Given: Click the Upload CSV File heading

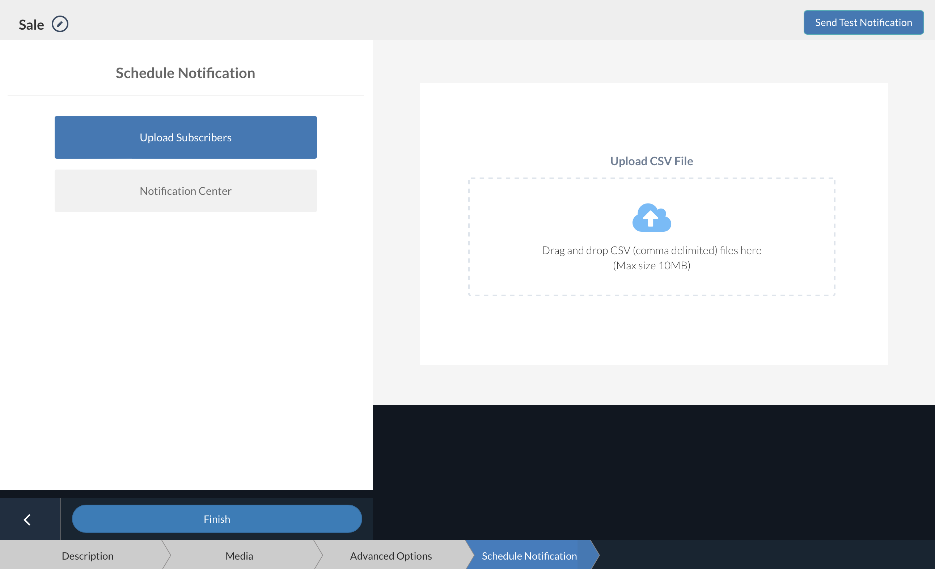Looking at the screenshot, I should [652, 161].
